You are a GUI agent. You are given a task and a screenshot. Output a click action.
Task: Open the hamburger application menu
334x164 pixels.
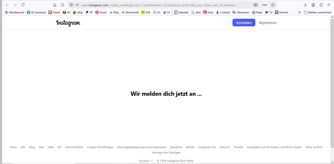point(329,5)
